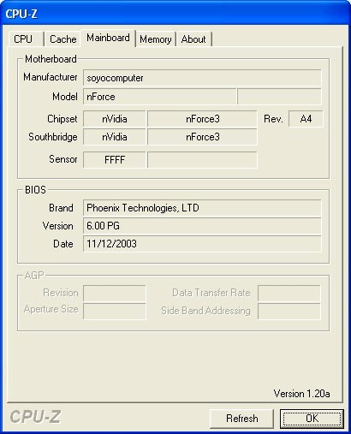Open the Cache tab
351x434 pixels.
pos(62,39)
